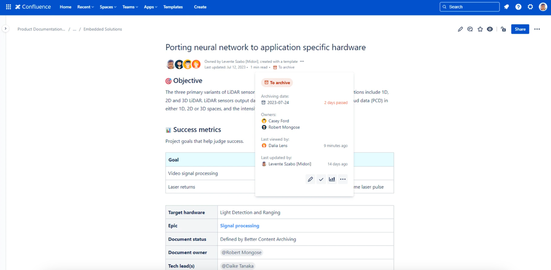This screenshot has height=270, width=551.
Task: Open the Recent dropdown menu
Action: coord(85,7)
